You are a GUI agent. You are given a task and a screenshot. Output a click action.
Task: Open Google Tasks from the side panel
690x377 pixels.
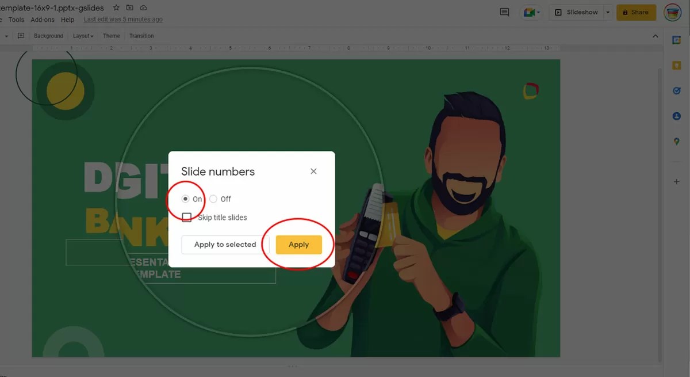pyautogui.click(x=676, y=90)
